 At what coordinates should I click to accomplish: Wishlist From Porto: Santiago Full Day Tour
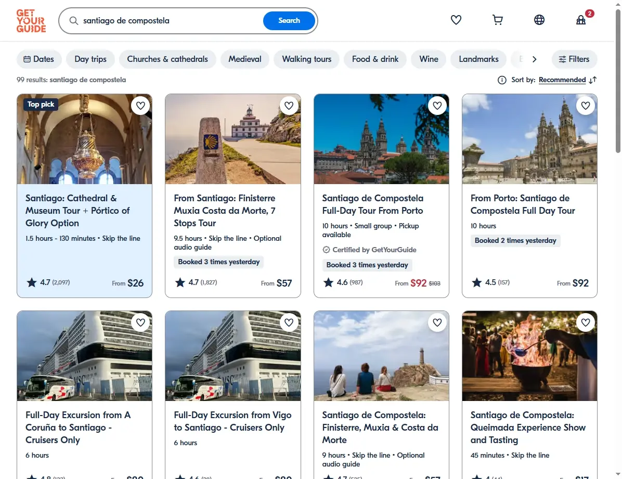pos(586,106)
